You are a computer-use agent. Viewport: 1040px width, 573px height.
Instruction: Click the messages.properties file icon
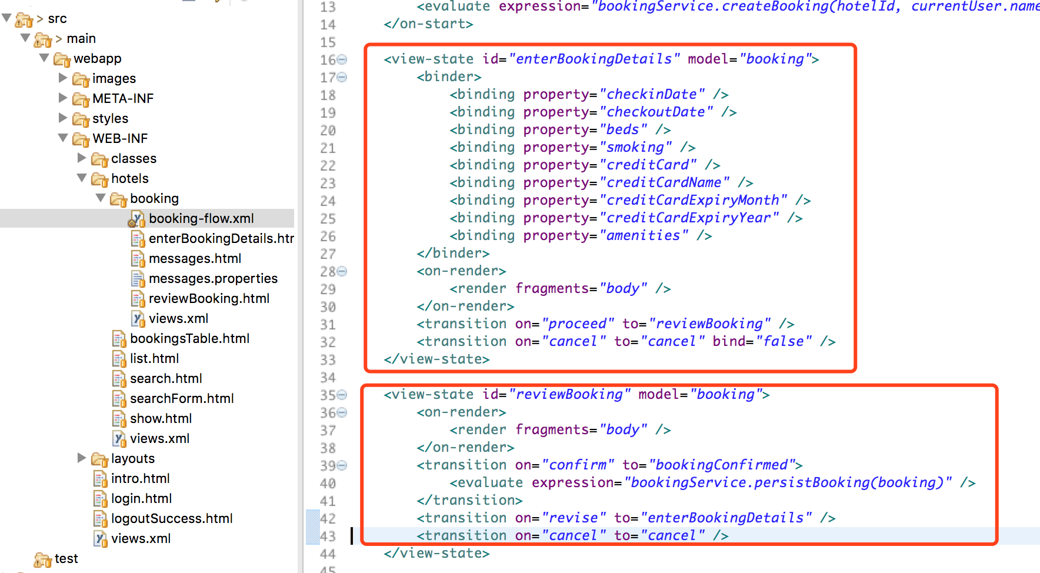click(x=139, y=278)
